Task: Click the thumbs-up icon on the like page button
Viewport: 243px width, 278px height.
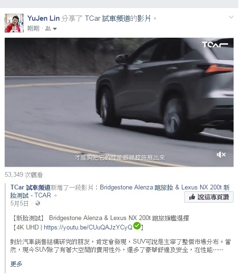Action: click(x=192, y=197)
